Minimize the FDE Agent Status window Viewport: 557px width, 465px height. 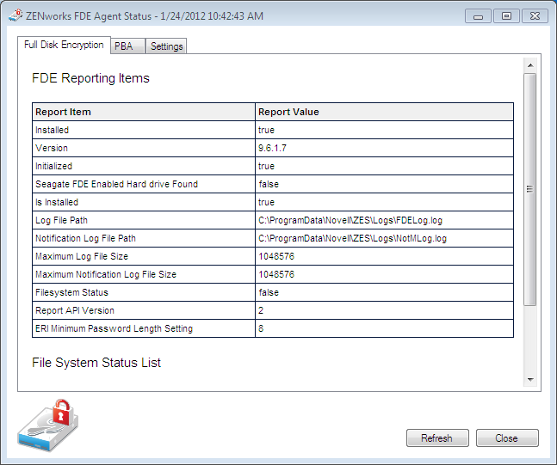pos(478,16)
